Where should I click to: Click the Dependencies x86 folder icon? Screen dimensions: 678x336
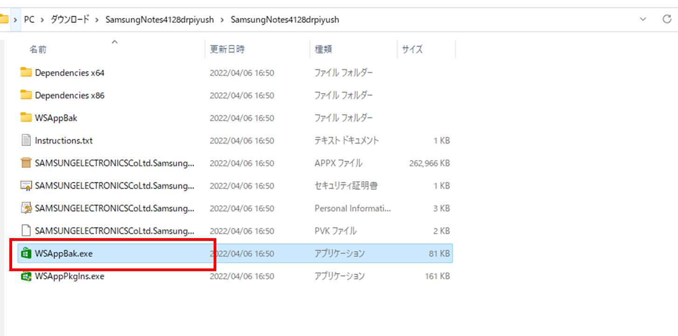(26, 95)
